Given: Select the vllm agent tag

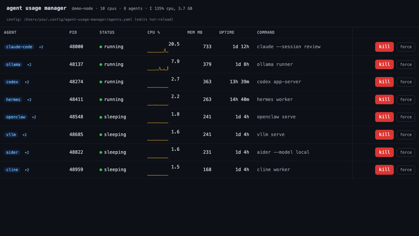Looking at the screenshot, I should [x=11, y=135].
